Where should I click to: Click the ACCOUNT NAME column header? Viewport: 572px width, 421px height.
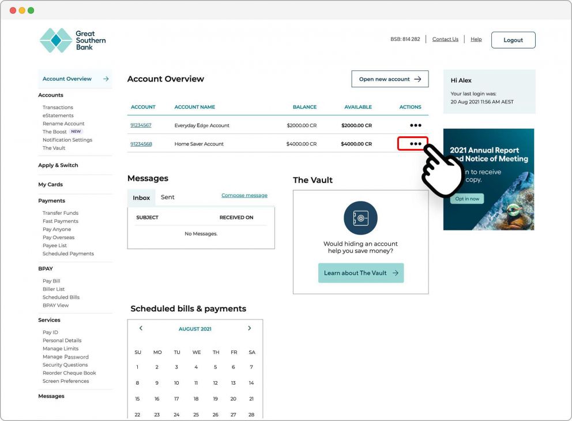point(195,107)
